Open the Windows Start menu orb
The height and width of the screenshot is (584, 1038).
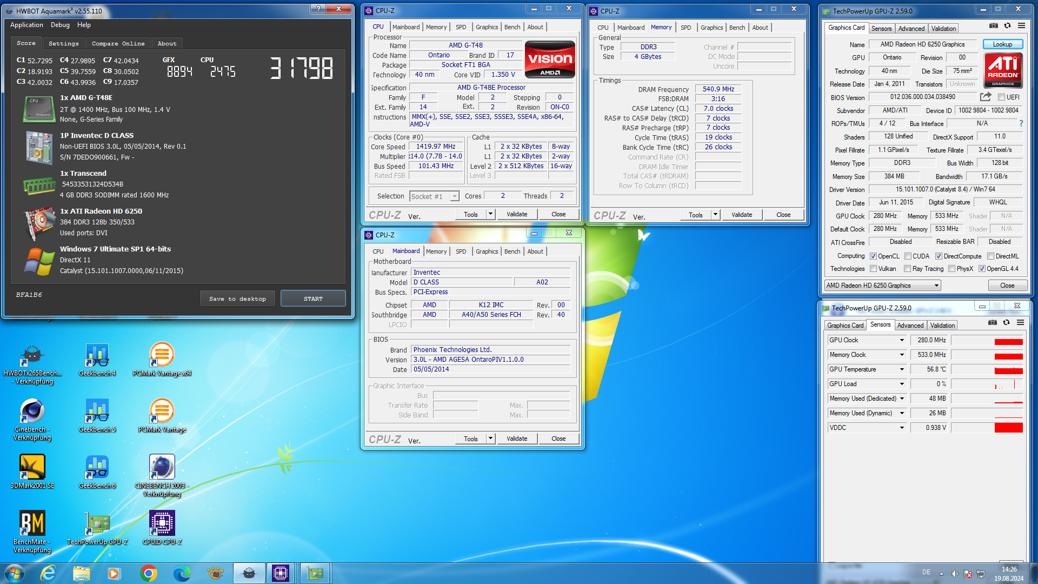coord(15,573)
